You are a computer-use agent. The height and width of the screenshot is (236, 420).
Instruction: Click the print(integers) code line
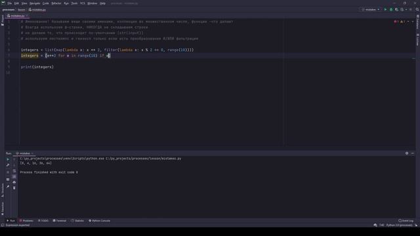pyautogui.click(x=37, y=67)
